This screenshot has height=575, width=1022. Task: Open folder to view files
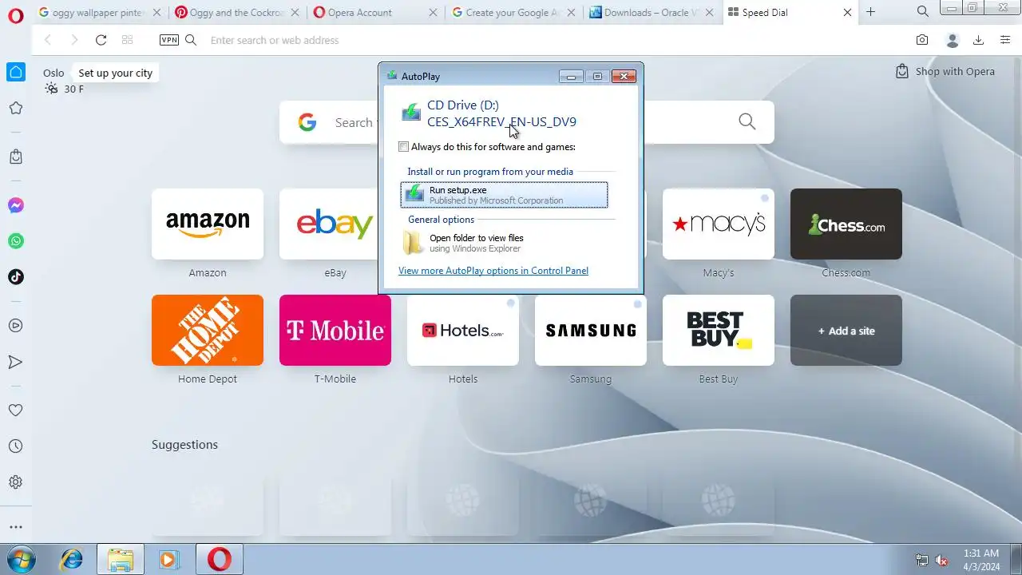(x=504, y=243)
